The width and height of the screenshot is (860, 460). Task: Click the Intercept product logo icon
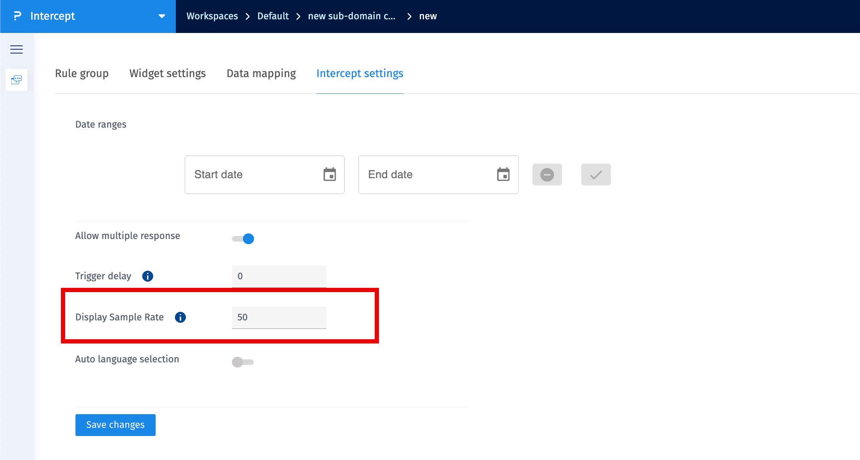[x=18, y=16]
